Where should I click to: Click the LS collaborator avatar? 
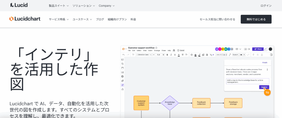217,49
